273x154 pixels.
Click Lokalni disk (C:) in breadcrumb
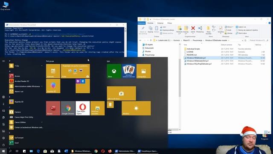(164, 40)
